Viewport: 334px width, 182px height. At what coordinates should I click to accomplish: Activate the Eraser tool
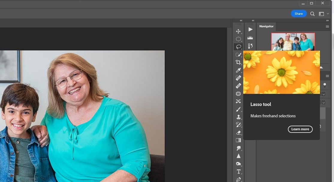click(x=238, y=133)
